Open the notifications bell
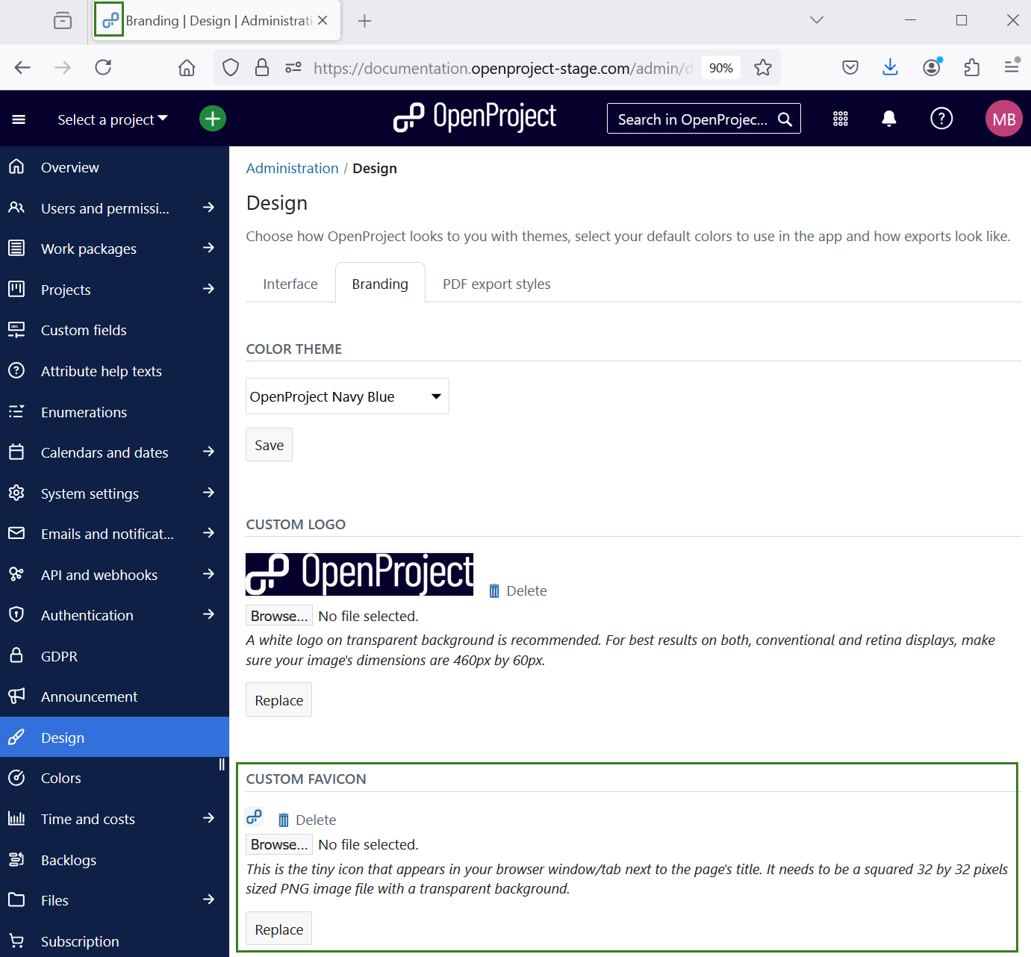This screenshot has width=1031, height=957. tap(888, 119)
